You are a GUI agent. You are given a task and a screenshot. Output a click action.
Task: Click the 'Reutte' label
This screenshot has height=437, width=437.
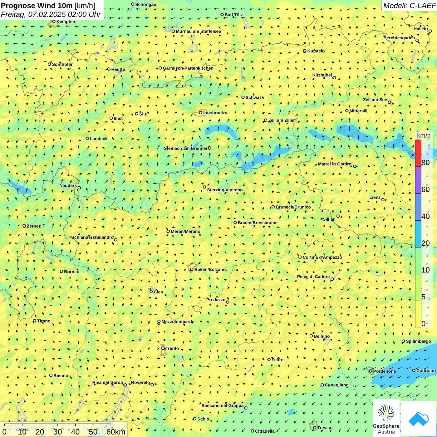[x=118, y=69]
